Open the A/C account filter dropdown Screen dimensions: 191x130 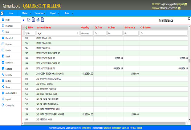click(58, 33)
